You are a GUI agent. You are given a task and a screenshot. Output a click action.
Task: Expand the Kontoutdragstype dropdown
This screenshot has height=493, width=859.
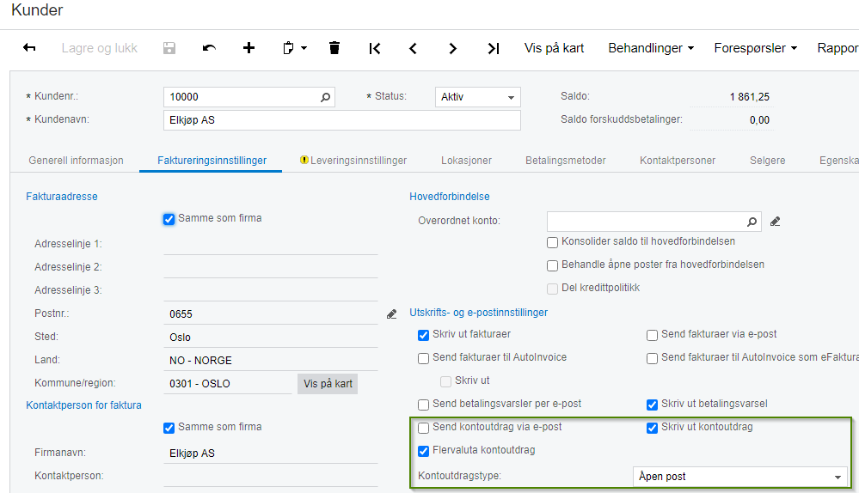[x=837, y=477]
